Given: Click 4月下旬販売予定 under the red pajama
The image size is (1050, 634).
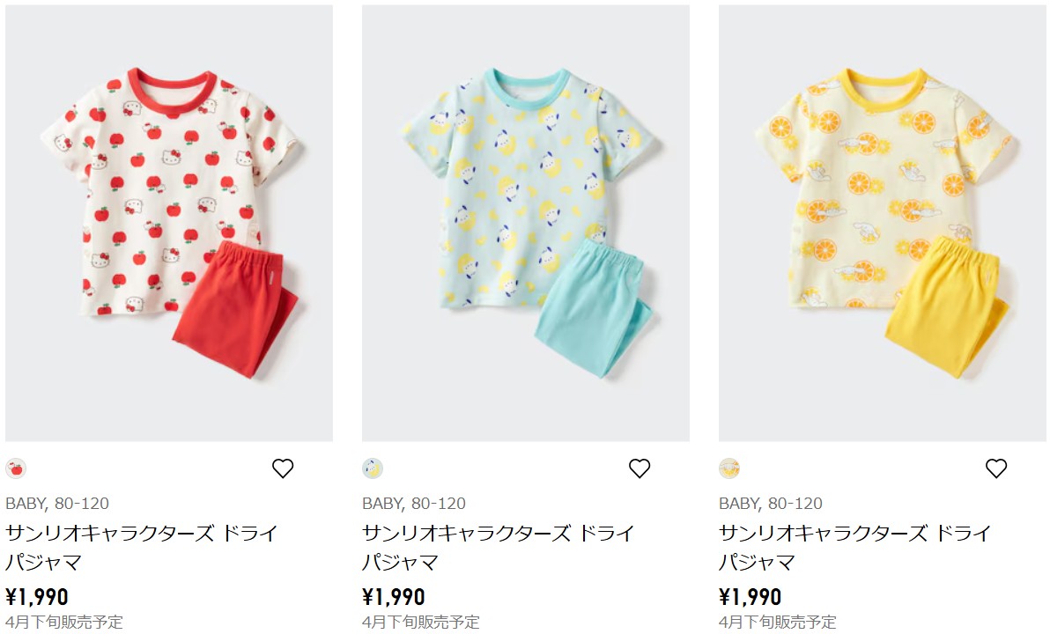Looking at the screenshot, I should [64, 622].
